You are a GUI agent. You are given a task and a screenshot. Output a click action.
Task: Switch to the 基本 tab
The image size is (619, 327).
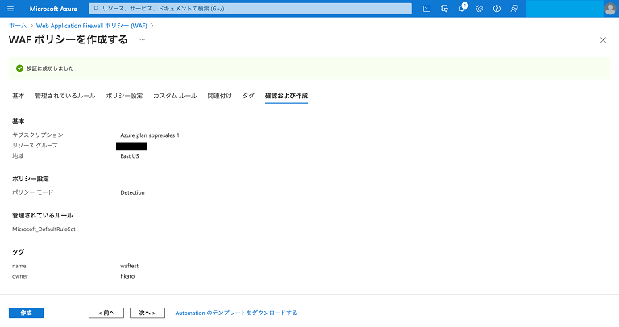point(18,96)
